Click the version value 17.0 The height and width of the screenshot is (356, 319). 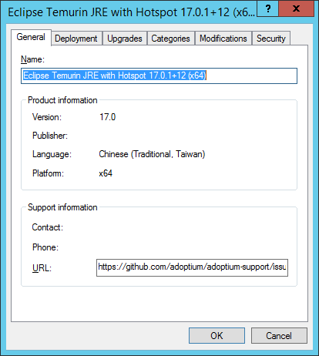click(108, 117)
